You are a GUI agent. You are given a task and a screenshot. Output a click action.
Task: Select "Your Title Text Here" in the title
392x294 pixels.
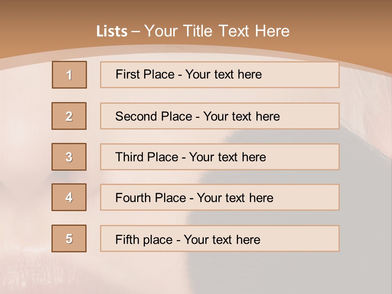(x=217, y=31)
